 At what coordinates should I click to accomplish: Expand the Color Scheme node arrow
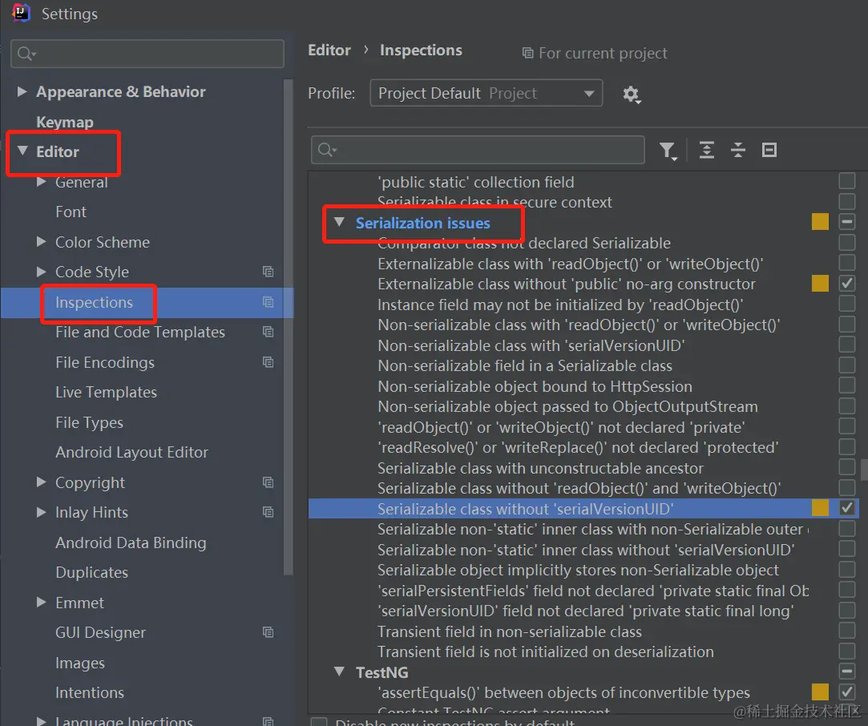[41, 241]
